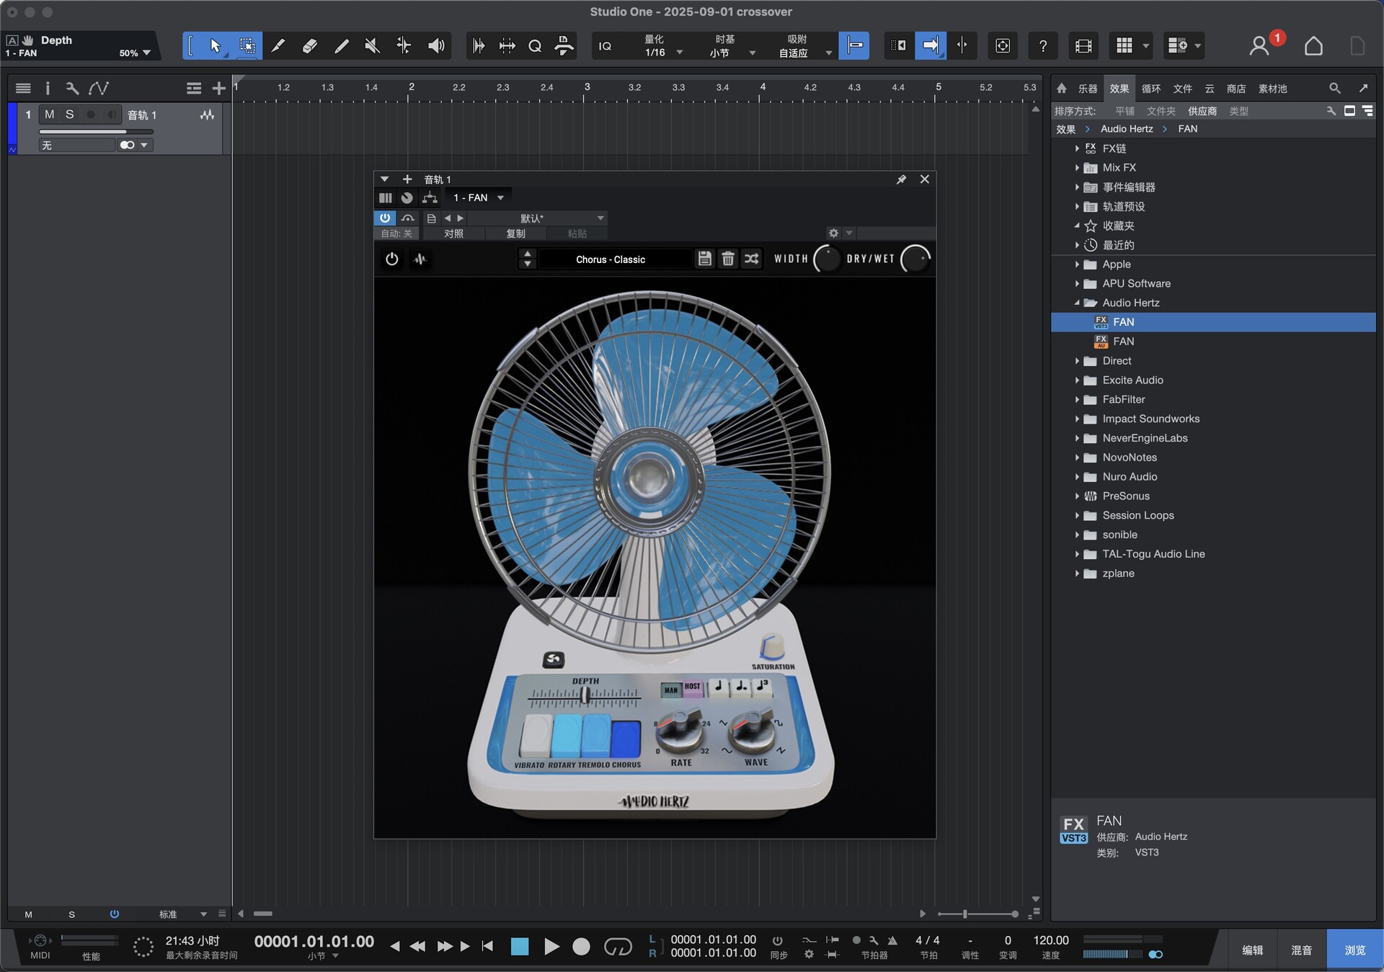This screenshot has height=972, width=1384.
Task: Click the Record button in transport
Action: tap(581, 946)
